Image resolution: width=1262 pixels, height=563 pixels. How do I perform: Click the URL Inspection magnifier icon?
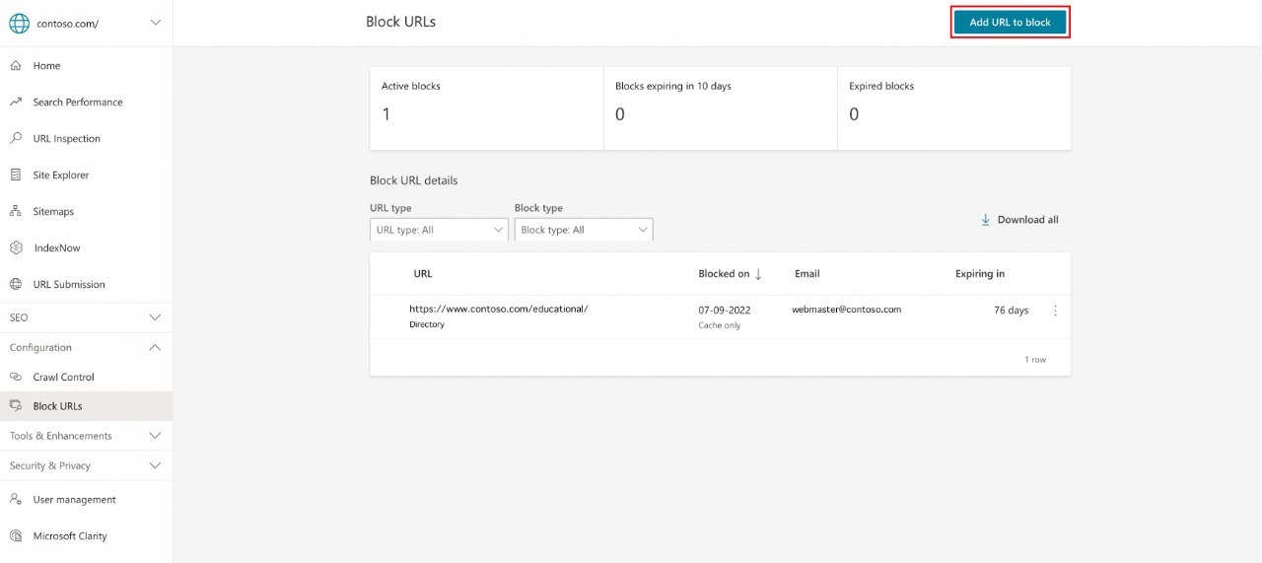16,139
